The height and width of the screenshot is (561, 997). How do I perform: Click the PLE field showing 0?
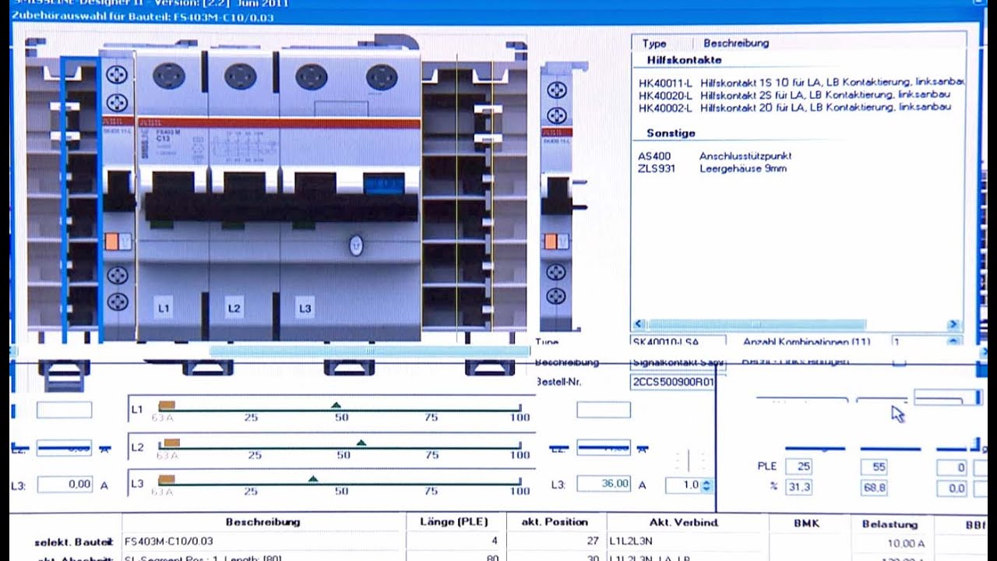(x=952, y=467)
